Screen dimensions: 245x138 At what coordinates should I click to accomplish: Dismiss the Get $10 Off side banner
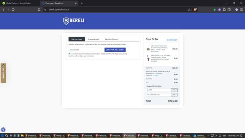tap(3, 66)
